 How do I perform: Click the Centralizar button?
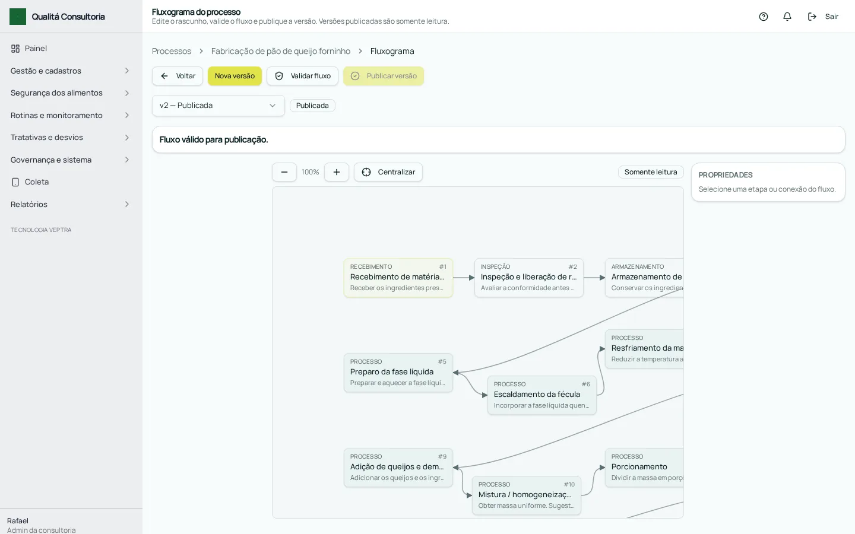(x=388, y=172)
